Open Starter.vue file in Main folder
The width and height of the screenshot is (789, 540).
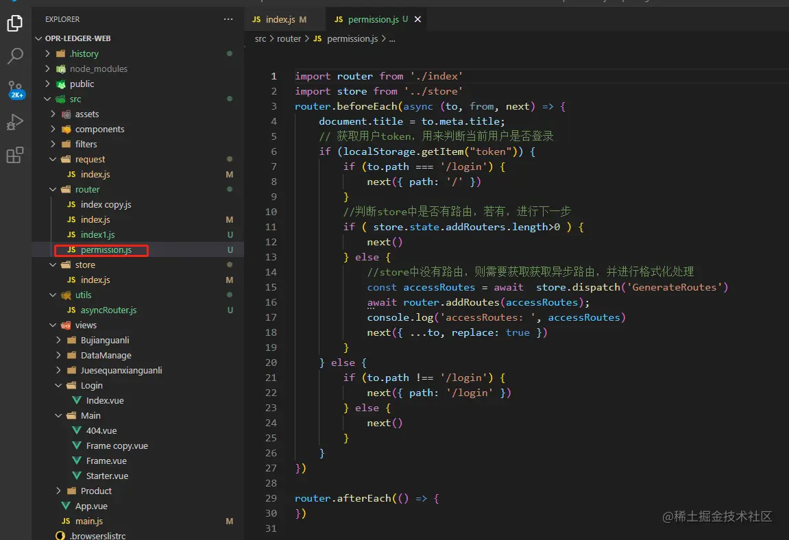(x=107, y=476)
